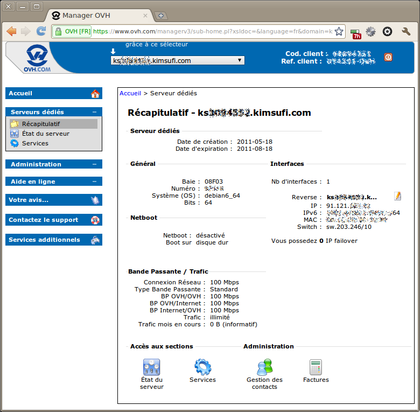The width and height of the screenshot is (420, 412).
Task: Open the 7h extension icon
Action: pos(356,33)
